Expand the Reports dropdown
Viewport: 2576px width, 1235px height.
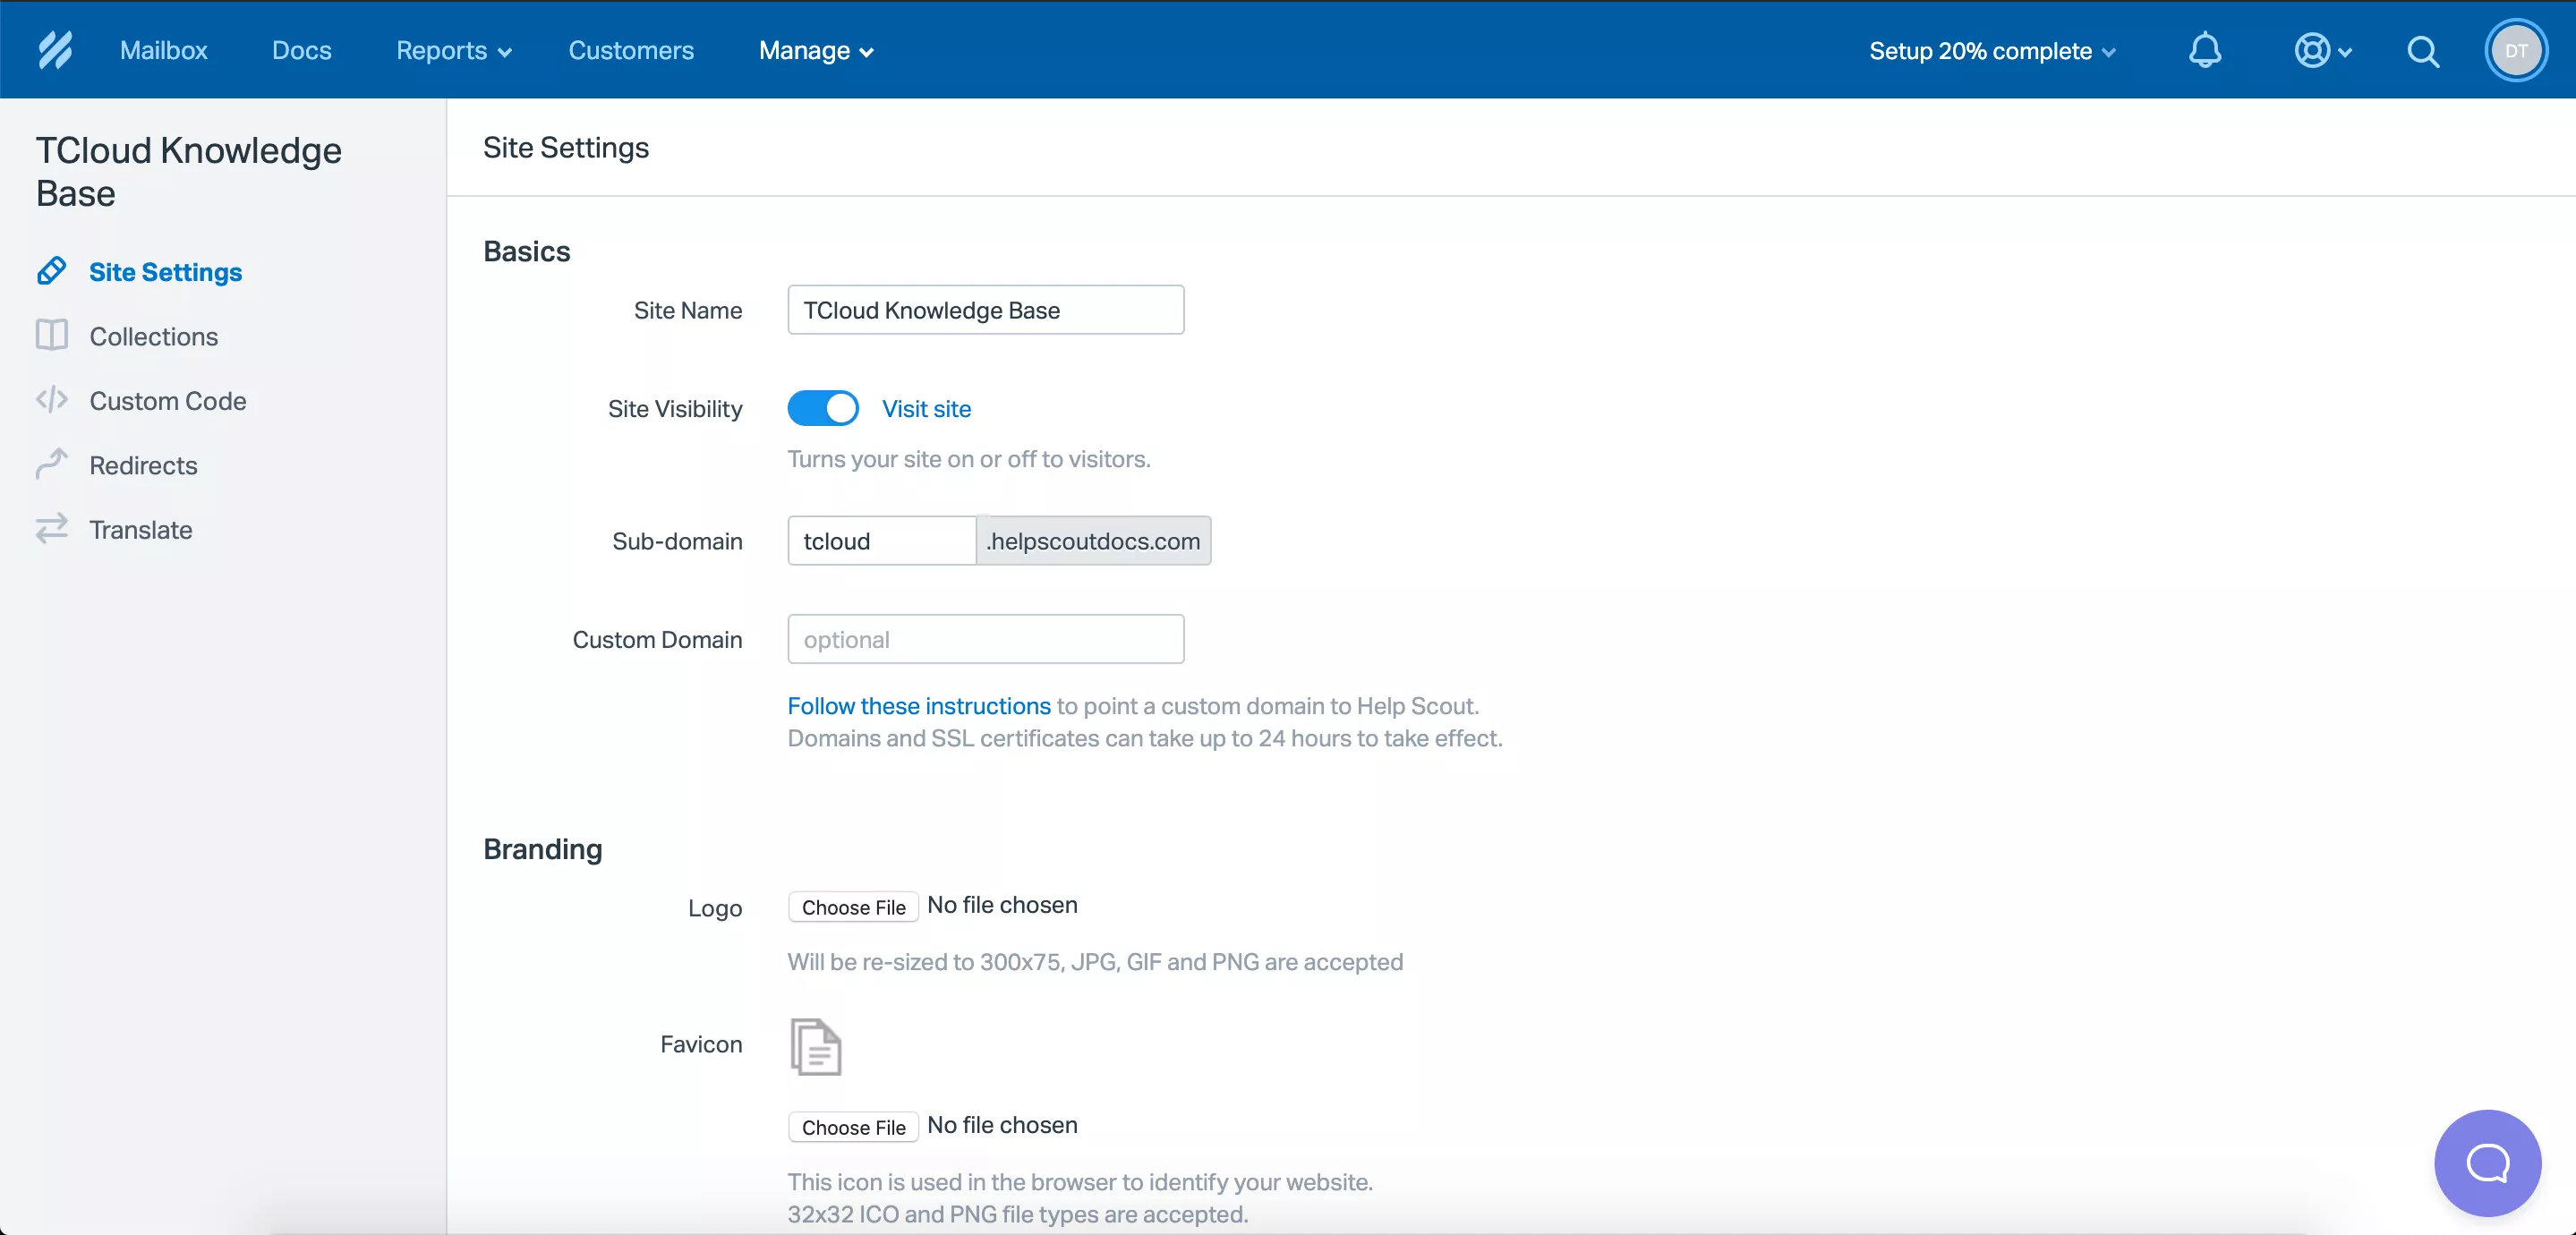454,50
